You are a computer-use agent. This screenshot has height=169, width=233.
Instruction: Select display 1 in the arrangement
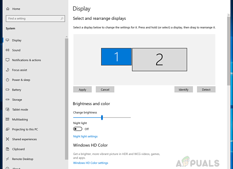pyautogui.click(x=116, y=56)
